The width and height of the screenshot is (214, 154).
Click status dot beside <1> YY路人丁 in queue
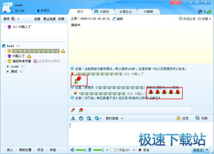click(x=5, y=27)
